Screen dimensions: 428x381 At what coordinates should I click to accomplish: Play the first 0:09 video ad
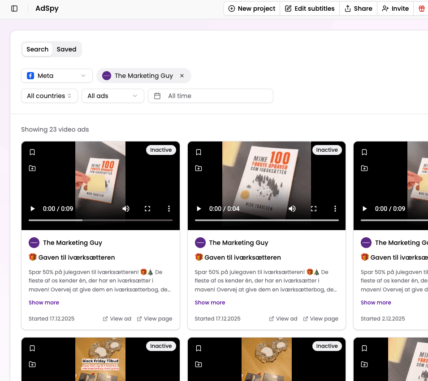coord(32,209)
